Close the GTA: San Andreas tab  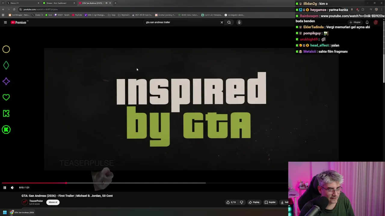point(110,3)
